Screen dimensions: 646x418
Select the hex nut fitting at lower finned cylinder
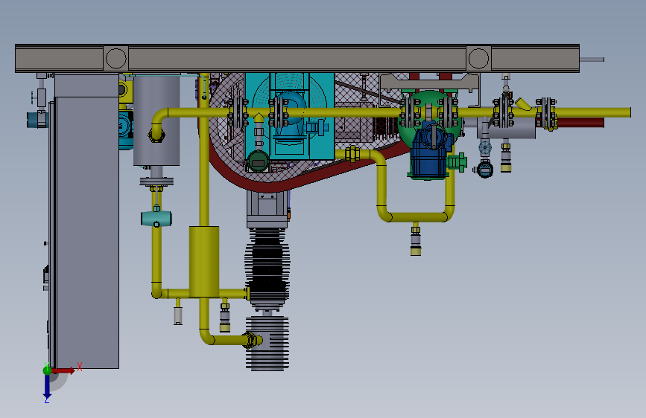tap(250, 340)
